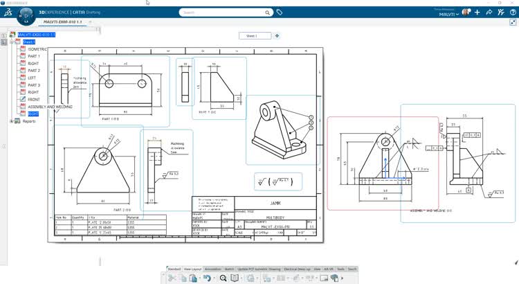Screen dimensions: 519x284
Task: Select the FRONT view in tree
Action: click(34, 100)
